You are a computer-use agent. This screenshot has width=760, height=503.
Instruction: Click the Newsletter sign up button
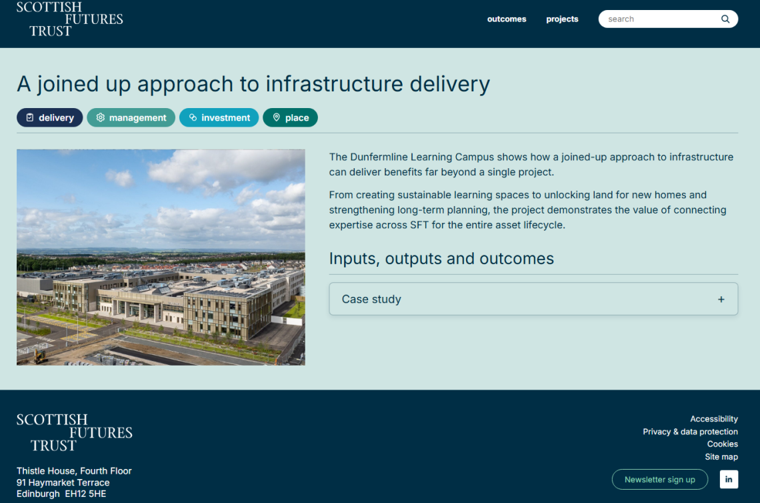660,479
